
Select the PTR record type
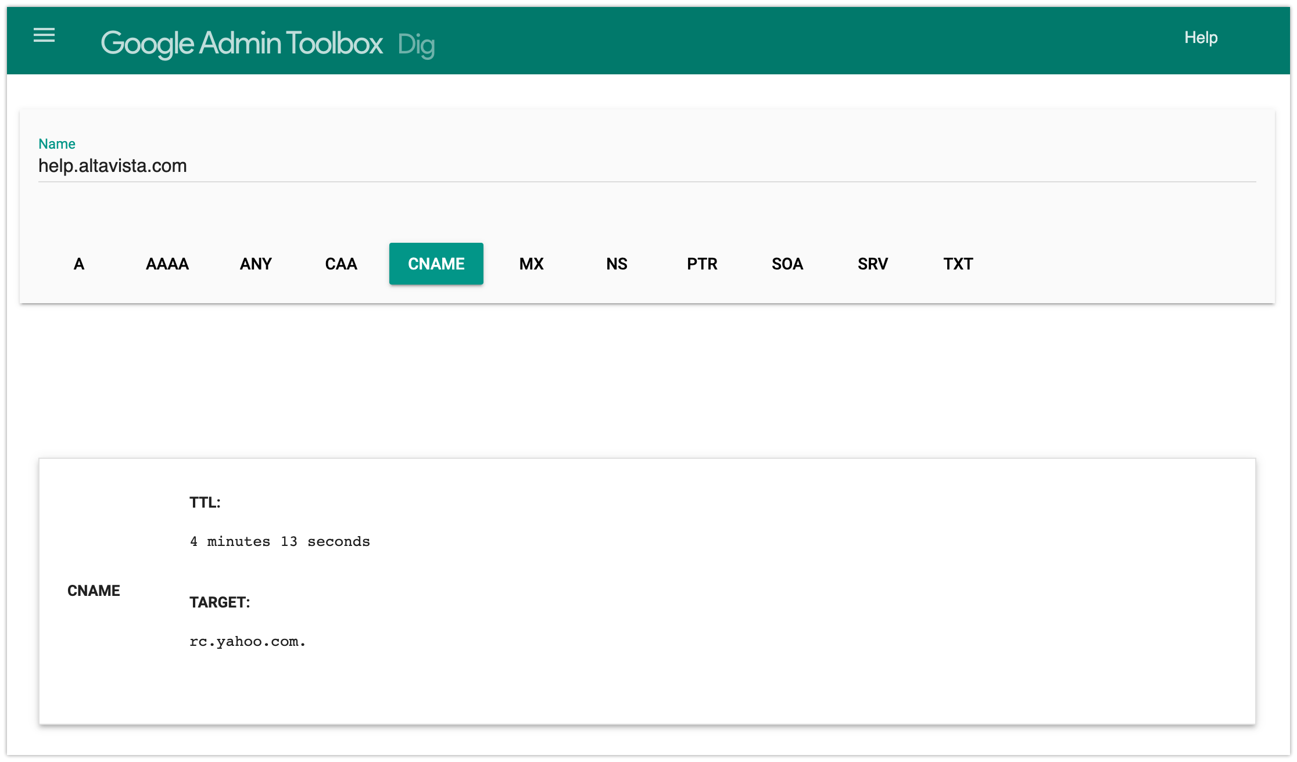tap(702, 264)
